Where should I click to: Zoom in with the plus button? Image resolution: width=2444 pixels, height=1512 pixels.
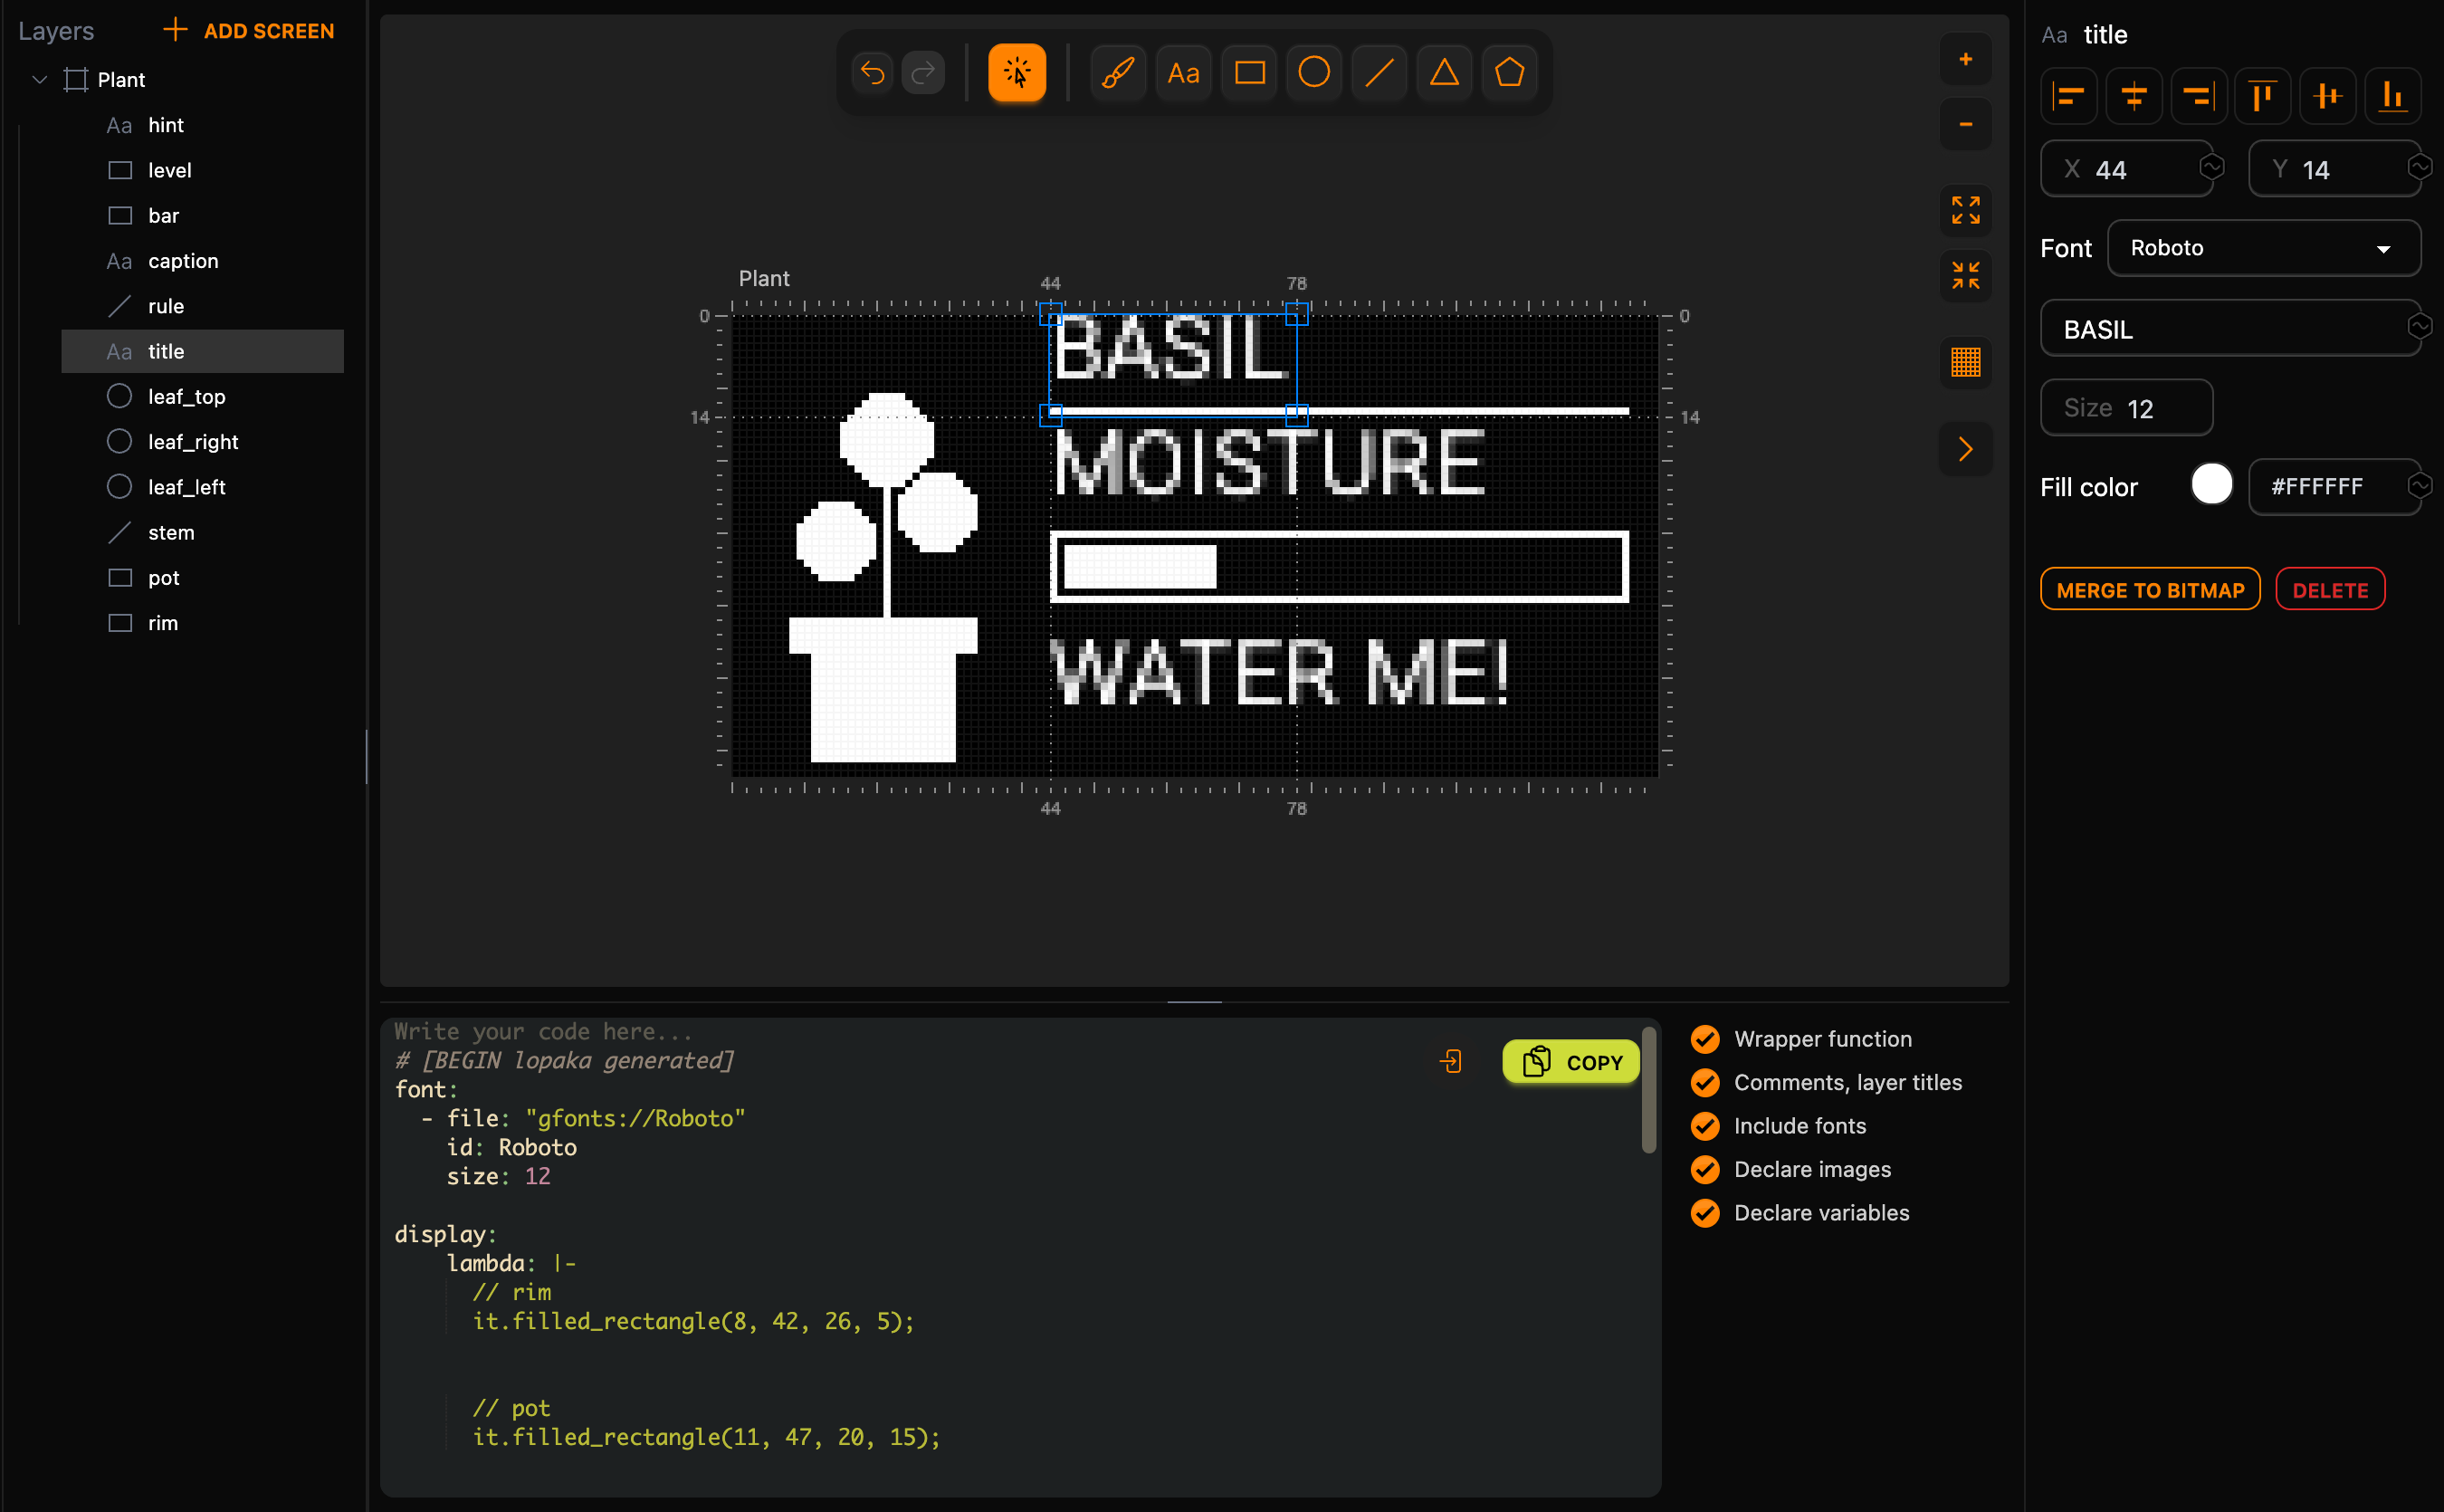coord(1965,59)
